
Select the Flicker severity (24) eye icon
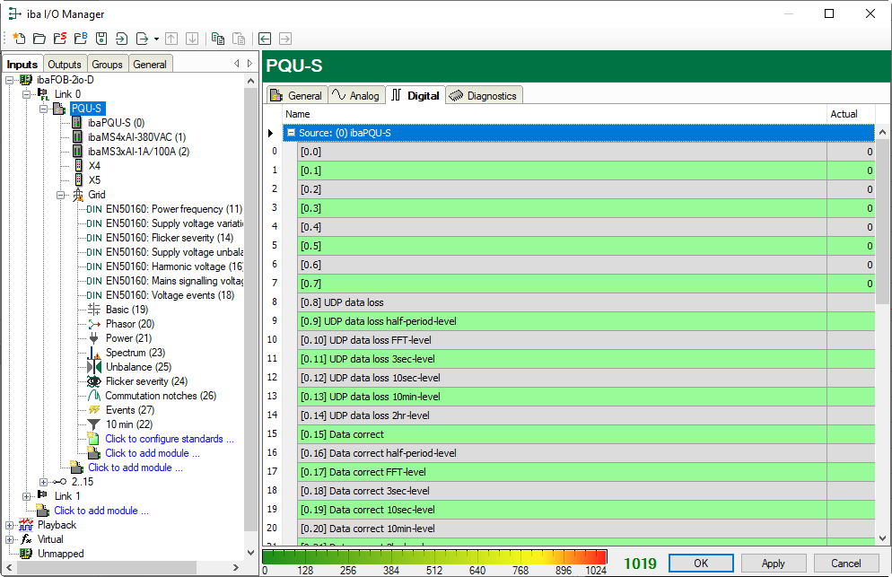(94, 381)
